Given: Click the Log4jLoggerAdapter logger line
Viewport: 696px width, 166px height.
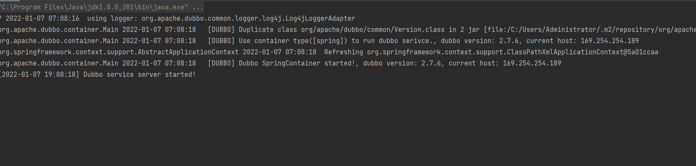Looking at the screenshot, I should click(x=177, y=19).
